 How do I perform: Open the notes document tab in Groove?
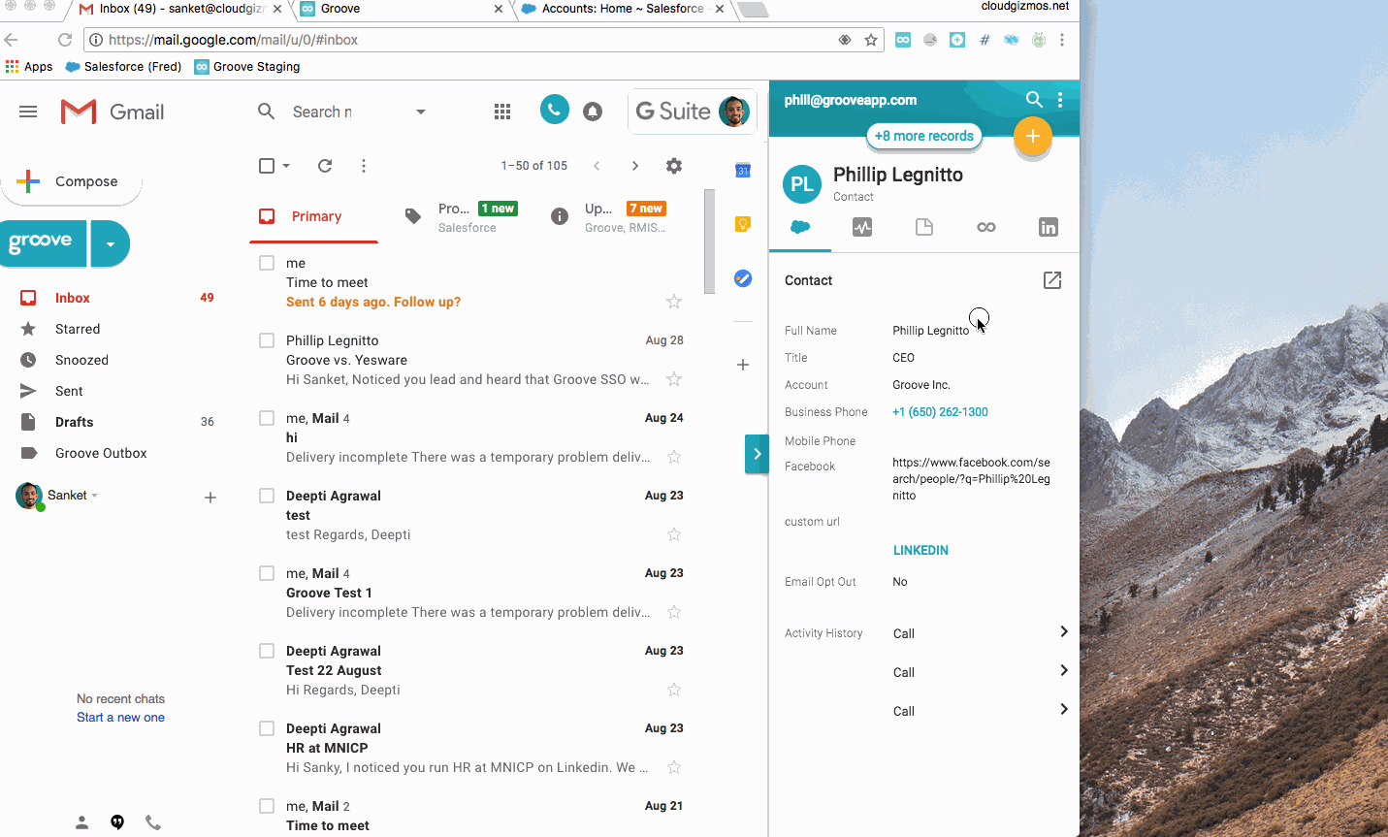924,227
